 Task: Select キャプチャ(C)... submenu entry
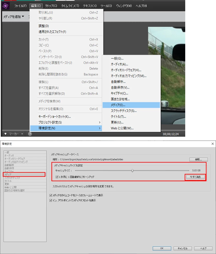click(131, 94)
